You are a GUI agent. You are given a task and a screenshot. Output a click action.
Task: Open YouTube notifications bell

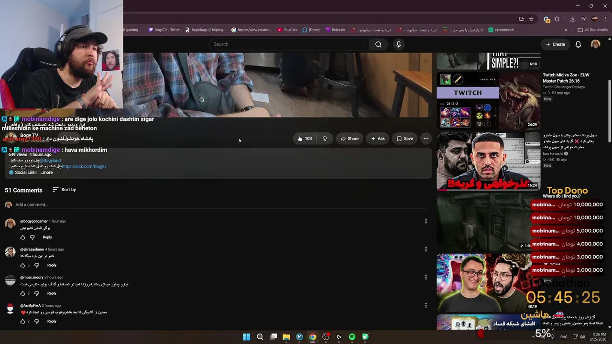[x=578, y=44]
